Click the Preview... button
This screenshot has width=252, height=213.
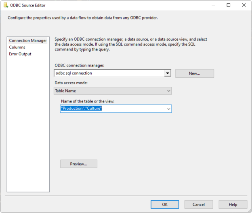click(79, 164)
